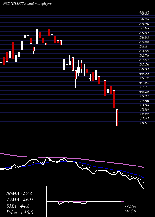The height and width of the screenshot is (217, 155).
Task: Click the 42.22 price axis label
Action: (x=144, y=114)
